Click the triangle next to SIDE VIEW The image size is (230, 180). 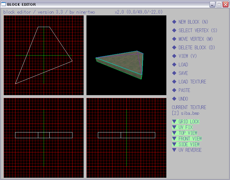coord(174,144)
